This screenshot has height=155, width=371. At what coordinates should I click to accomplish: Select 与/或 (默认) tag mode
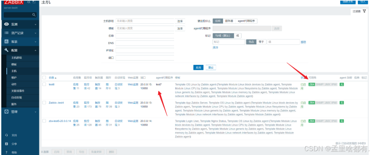(x=223, y=36)
